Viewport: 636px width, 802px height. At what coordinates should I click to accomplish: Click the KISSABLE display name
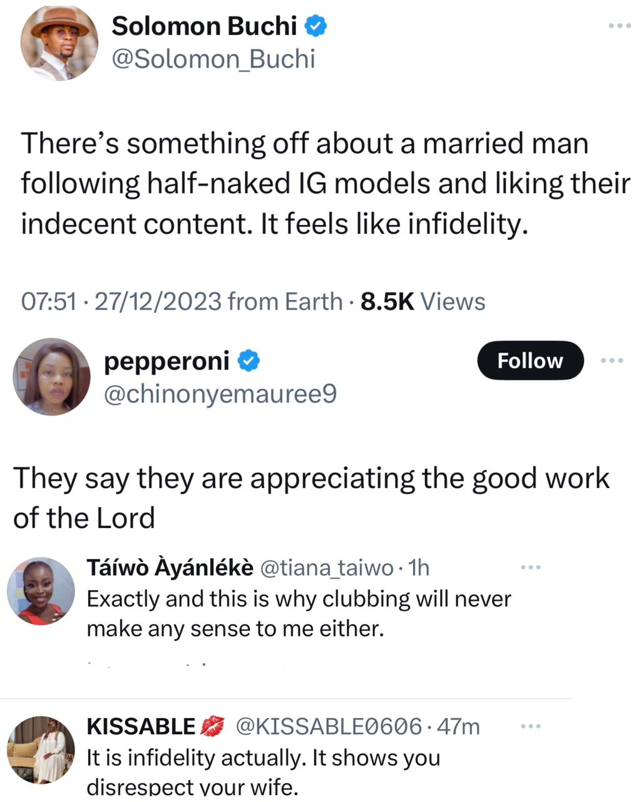pyautogui.click(x=141, y=727)
